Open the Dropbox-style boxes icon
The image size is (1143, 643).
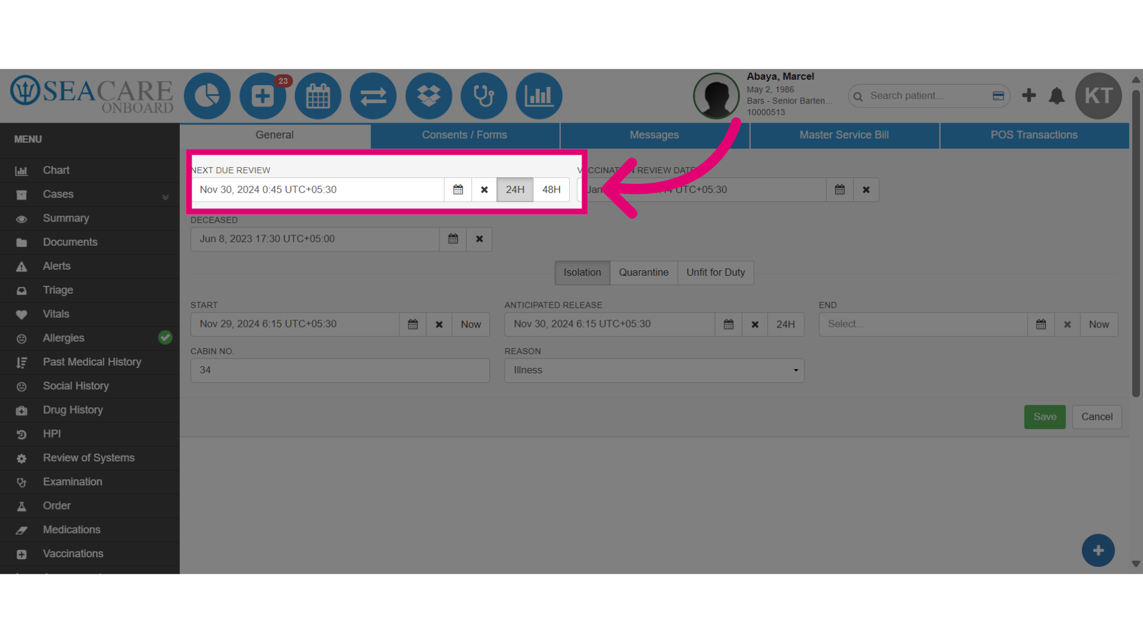429,96
